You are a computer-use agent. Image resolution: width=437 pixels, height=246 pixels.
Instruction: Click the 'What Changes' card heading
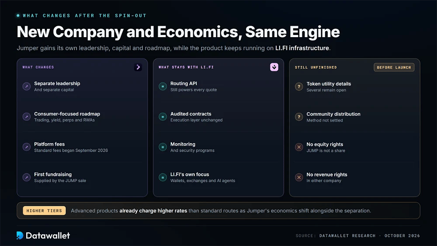[38, 67]
